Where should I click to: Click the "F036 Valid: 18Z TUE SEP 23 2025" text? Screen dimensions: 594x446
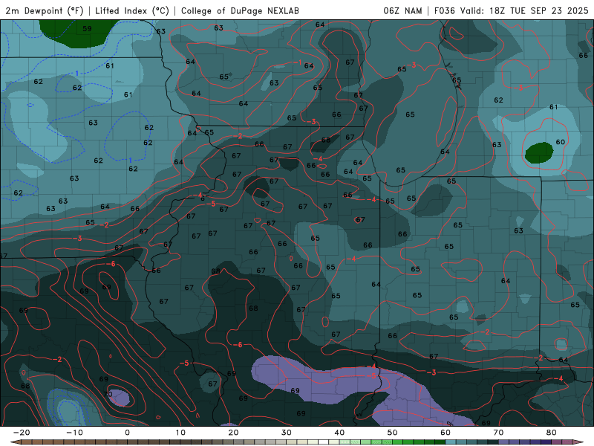511,10
